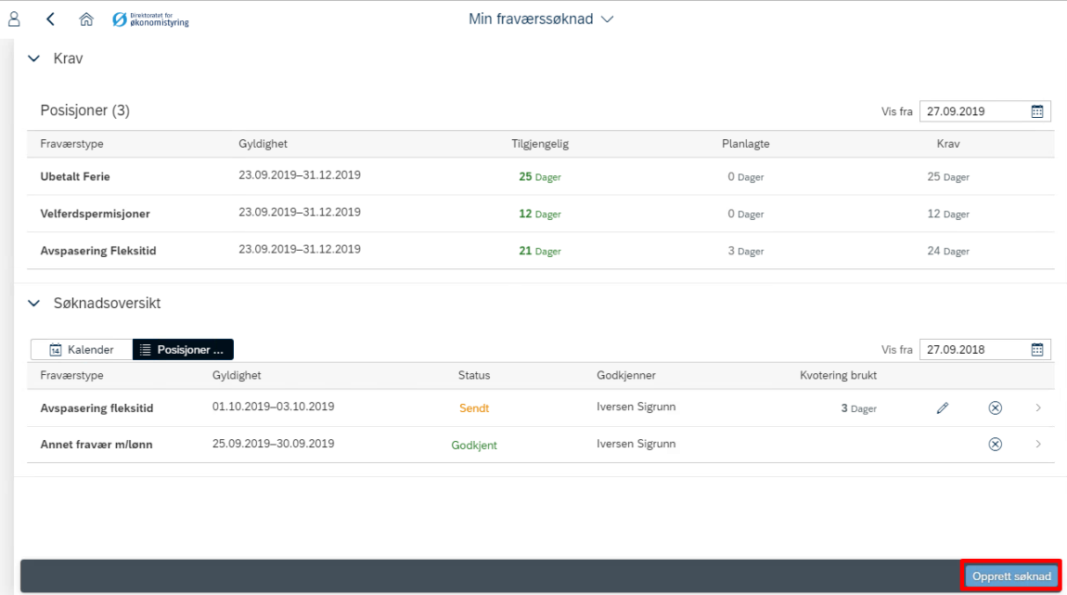Click the 25.09.2019–30.09.2019 date range
This screenshot has height=595, width=1067.
click(273, 443)
